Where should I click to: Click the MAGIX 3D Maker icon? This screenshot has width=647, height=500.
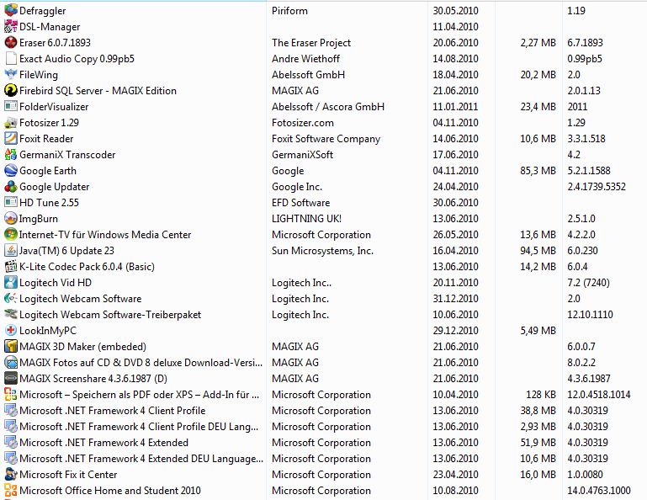point(11,347)
